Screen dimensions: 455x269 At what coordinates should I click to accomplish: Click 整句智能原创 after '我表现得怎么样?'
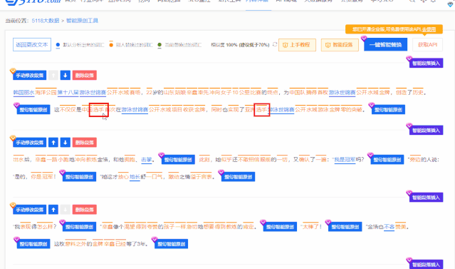coord(79,227)
